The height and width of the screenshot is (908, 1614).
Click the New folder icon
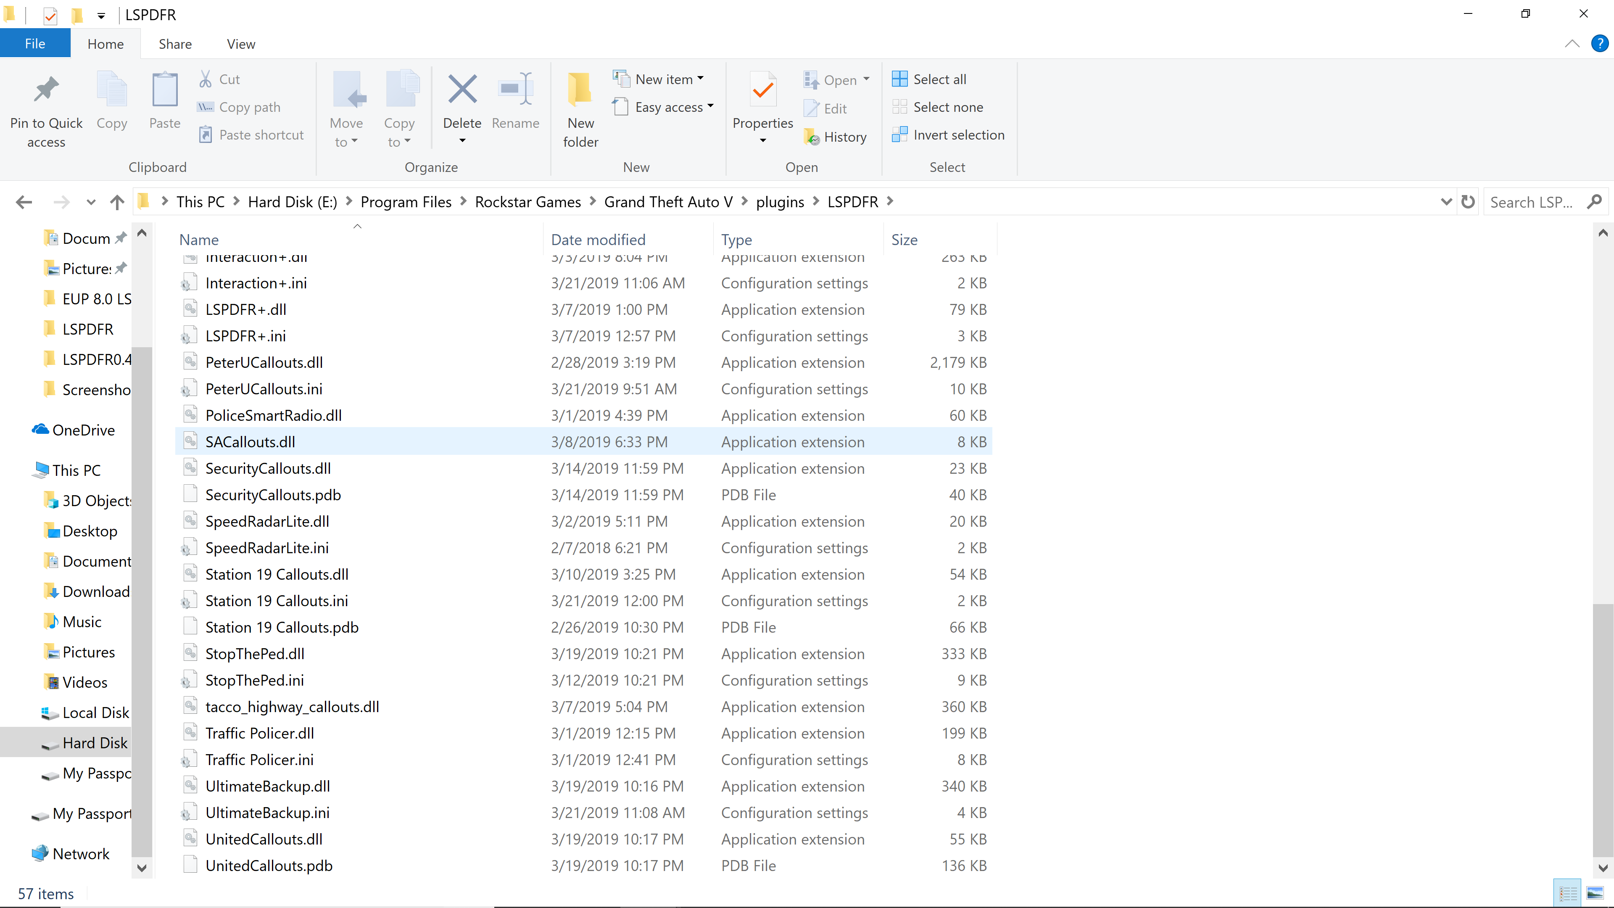pyautogui.click(x=580, y=90)
